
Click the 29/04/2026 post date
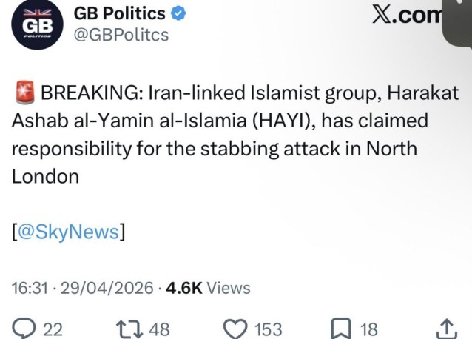coord(108,288)
